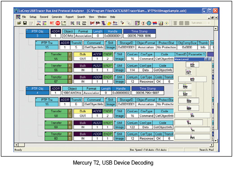233x170 pixels.
Task: Toggle the SOF hide packets icon
Action: coord(92,23)
